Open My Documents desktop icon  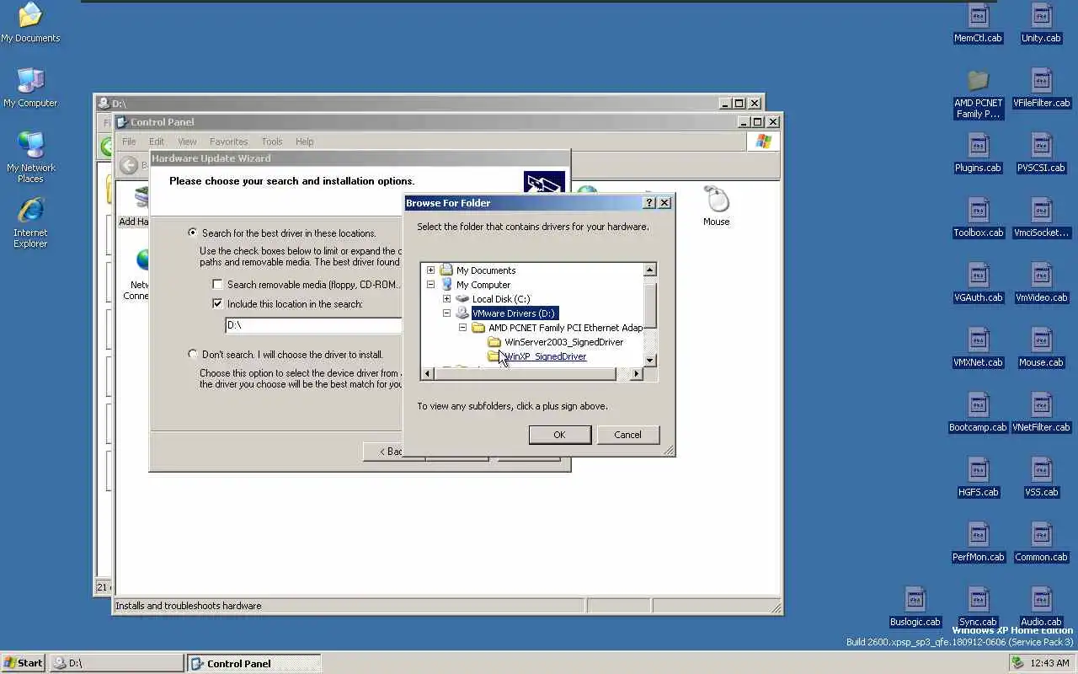(30, 22)
